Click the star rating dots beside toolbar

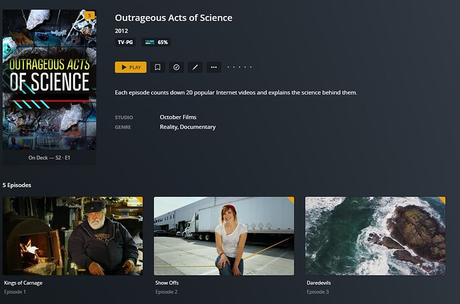point(239,67)
